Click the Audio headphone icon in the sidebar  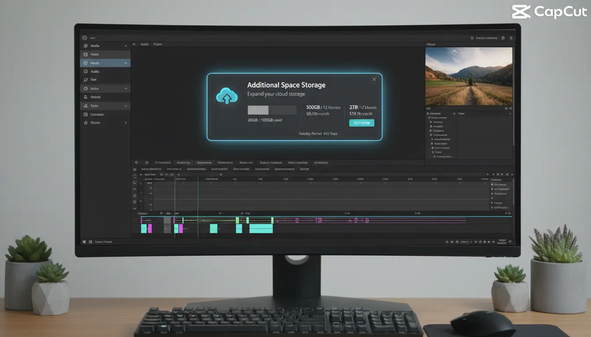(85, 71)
